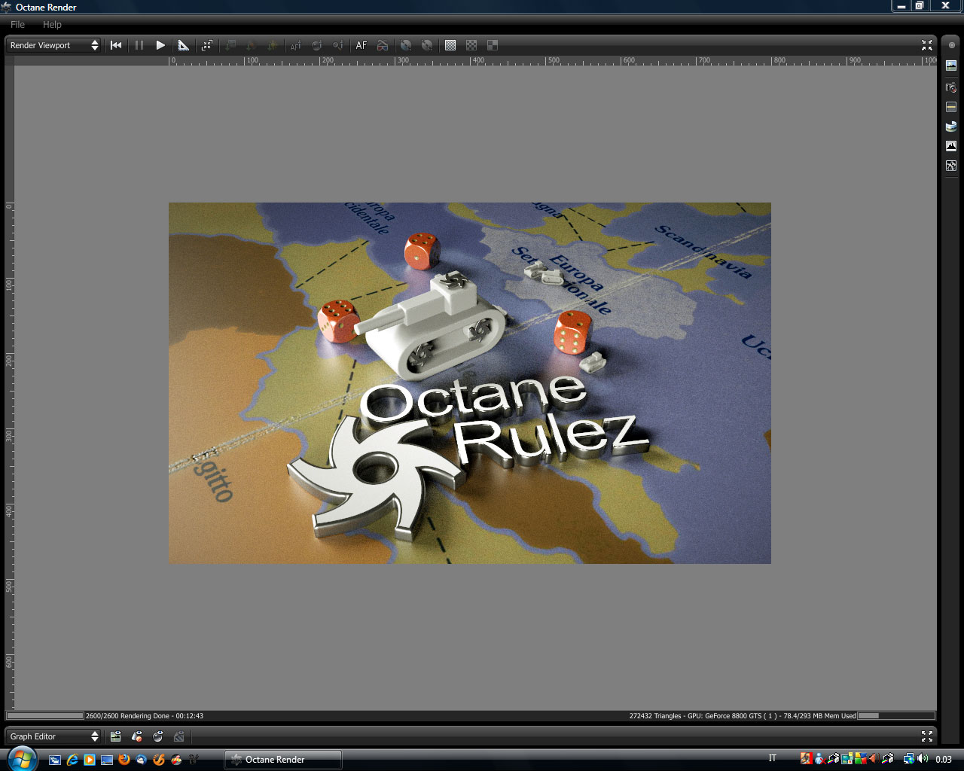Open the volume control in system tray
This screenshot has width=964, height=771.
pyautogui.click(x=923, y=759)
